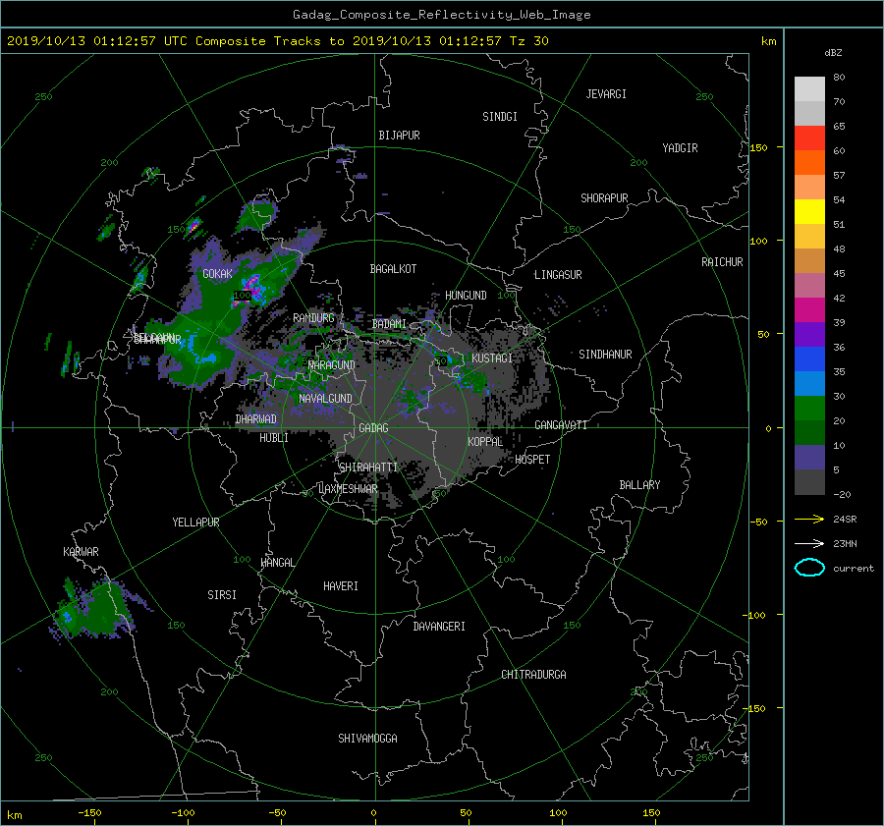Click the KUSTAGI city label
The width and height of the screenshot is (884, 826).
pyautogui.click(x=492, y=358)
